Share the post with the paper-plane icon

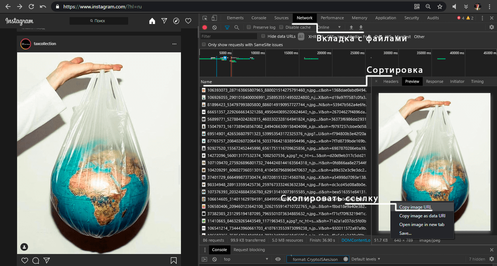pyautogui.click(x=47, y=260)
